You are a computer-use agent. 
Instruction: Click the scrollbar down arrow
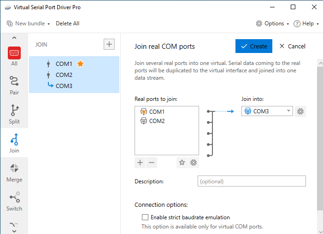click(x=321, y=232)
